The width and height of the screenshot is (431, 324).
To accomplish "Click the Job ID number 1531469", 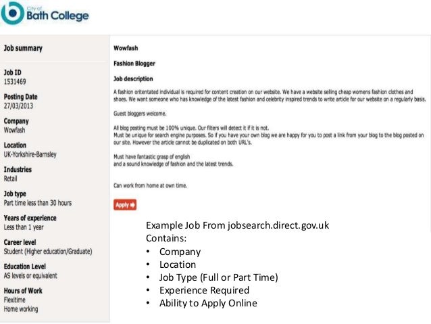I will point(16,80).
